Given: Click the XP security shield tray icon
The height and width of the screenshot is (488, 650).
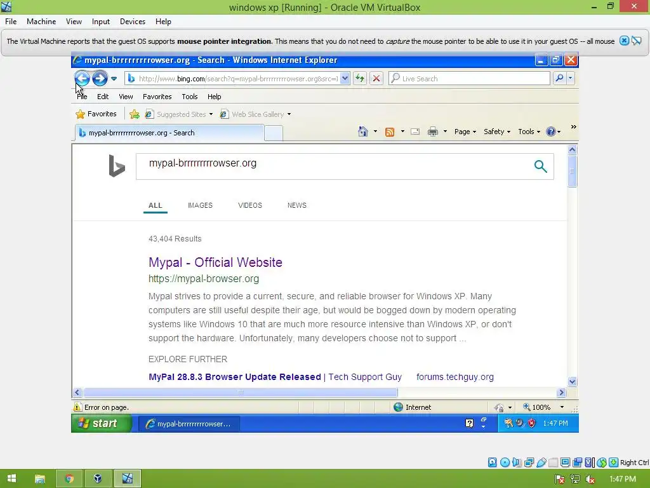Looking at the screenshot, I should click(x=531, y=423).
